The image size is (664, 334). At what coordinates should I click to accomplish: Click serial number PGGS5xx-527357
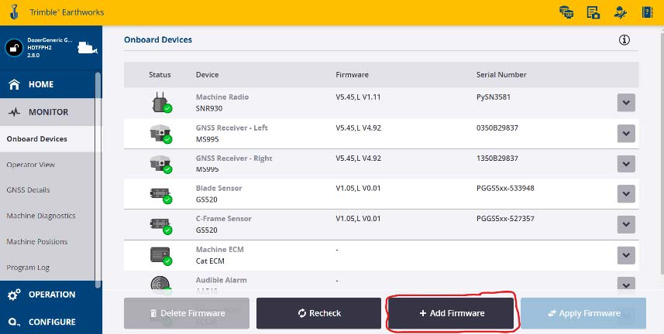click(505, 219)
